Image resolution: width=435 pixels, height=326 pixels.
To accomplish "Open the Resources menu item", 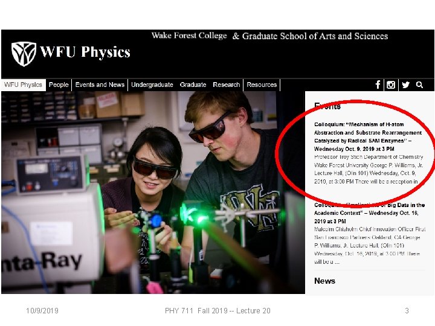I will (x=262, y=85).
